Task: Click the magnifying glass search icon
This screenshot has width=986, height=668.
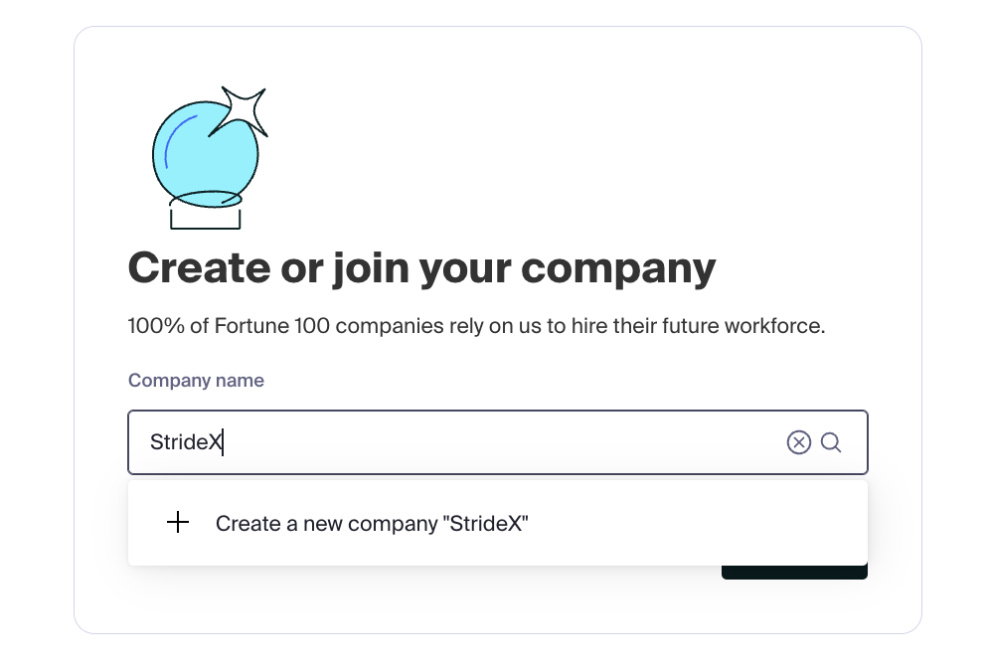Action: [831, 442]
